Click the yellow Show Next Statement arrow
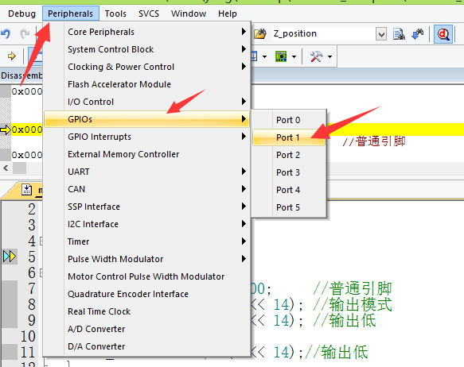This screenshot has height=367, width=464. 12,56
